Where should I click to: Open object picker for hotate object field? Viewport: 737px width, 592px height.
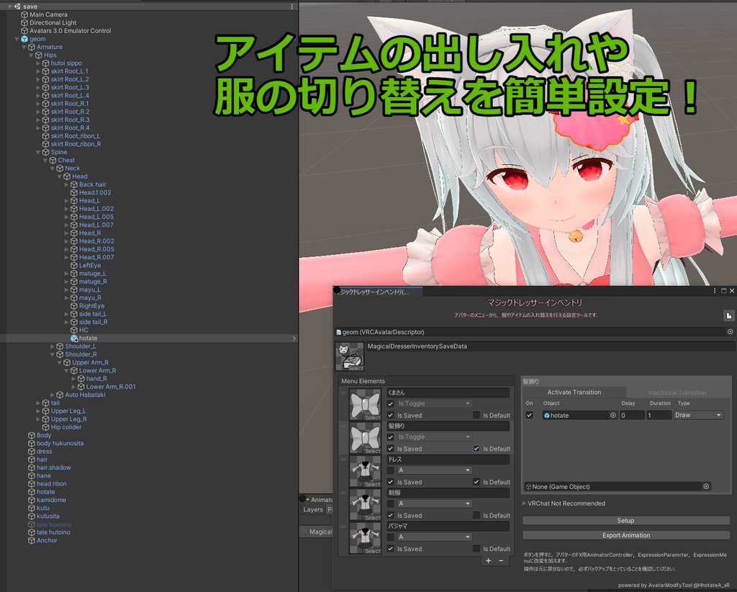613,416
